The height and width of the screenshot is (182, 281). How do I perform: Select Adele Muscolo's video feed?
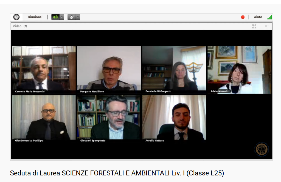[x=239, y=70]
